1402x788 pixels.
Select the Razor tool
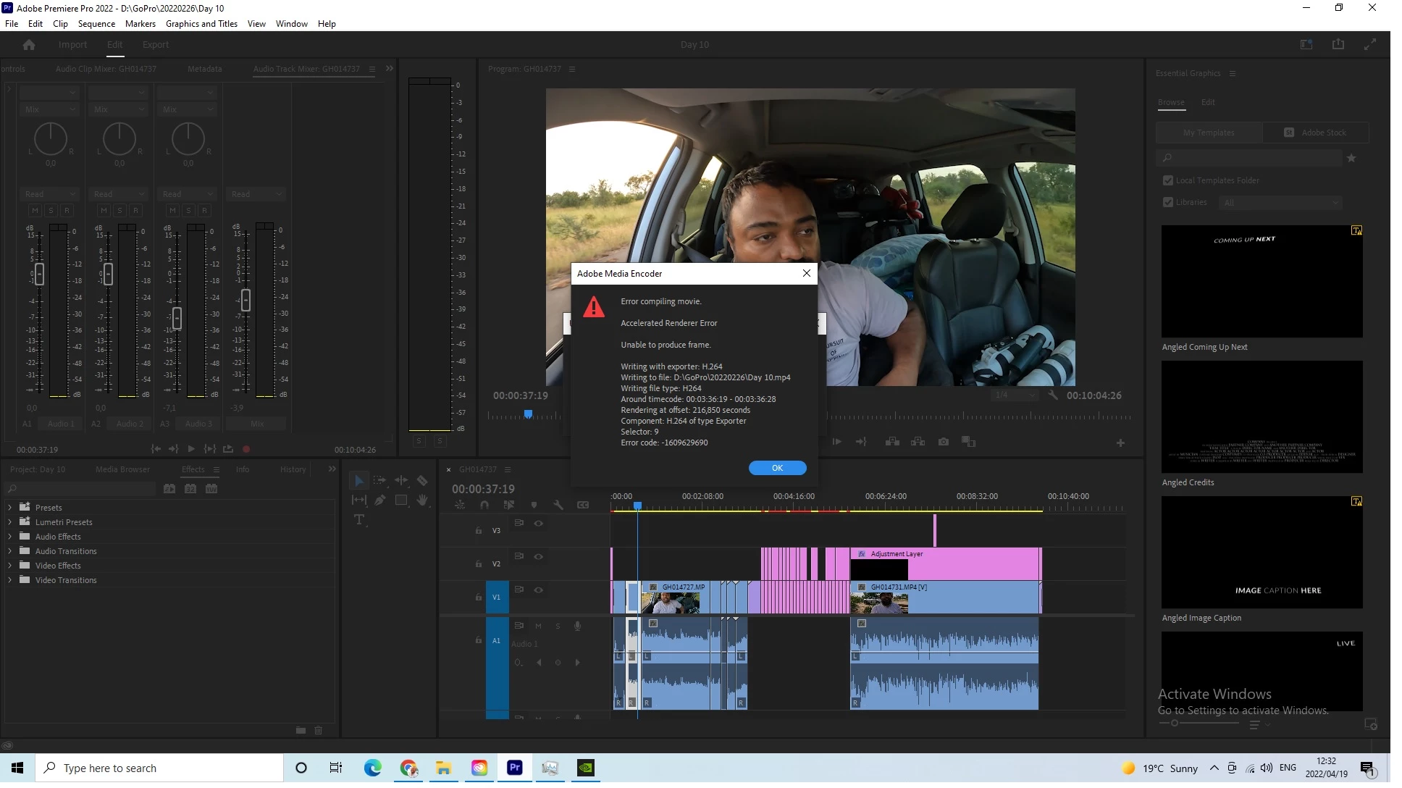(x=422, y=480)
